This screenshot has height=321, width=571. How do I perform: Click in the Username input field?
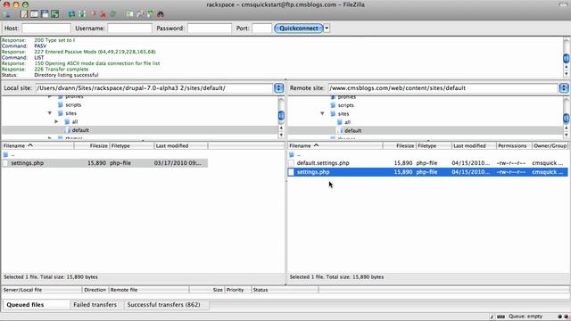(x=129, y=28)
